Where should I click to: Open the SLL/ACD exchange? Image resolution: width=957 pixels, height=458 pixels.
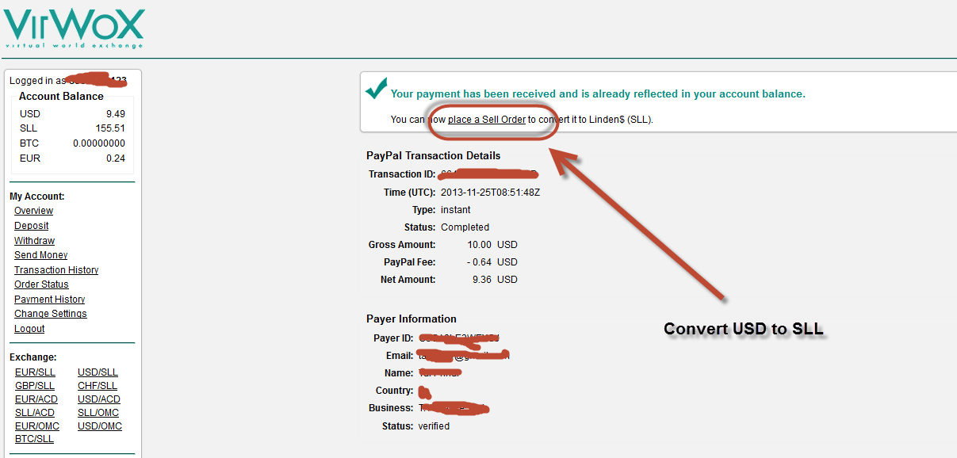tap(35, 413)
